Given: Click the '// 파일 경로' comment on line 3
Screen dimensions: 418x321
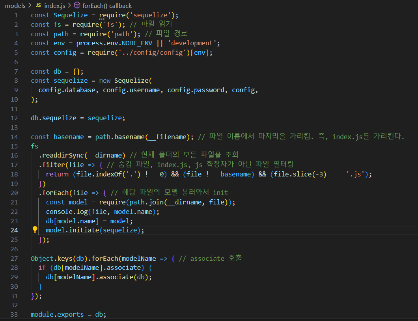Looking at the screenshot, I should coord(166,33).
